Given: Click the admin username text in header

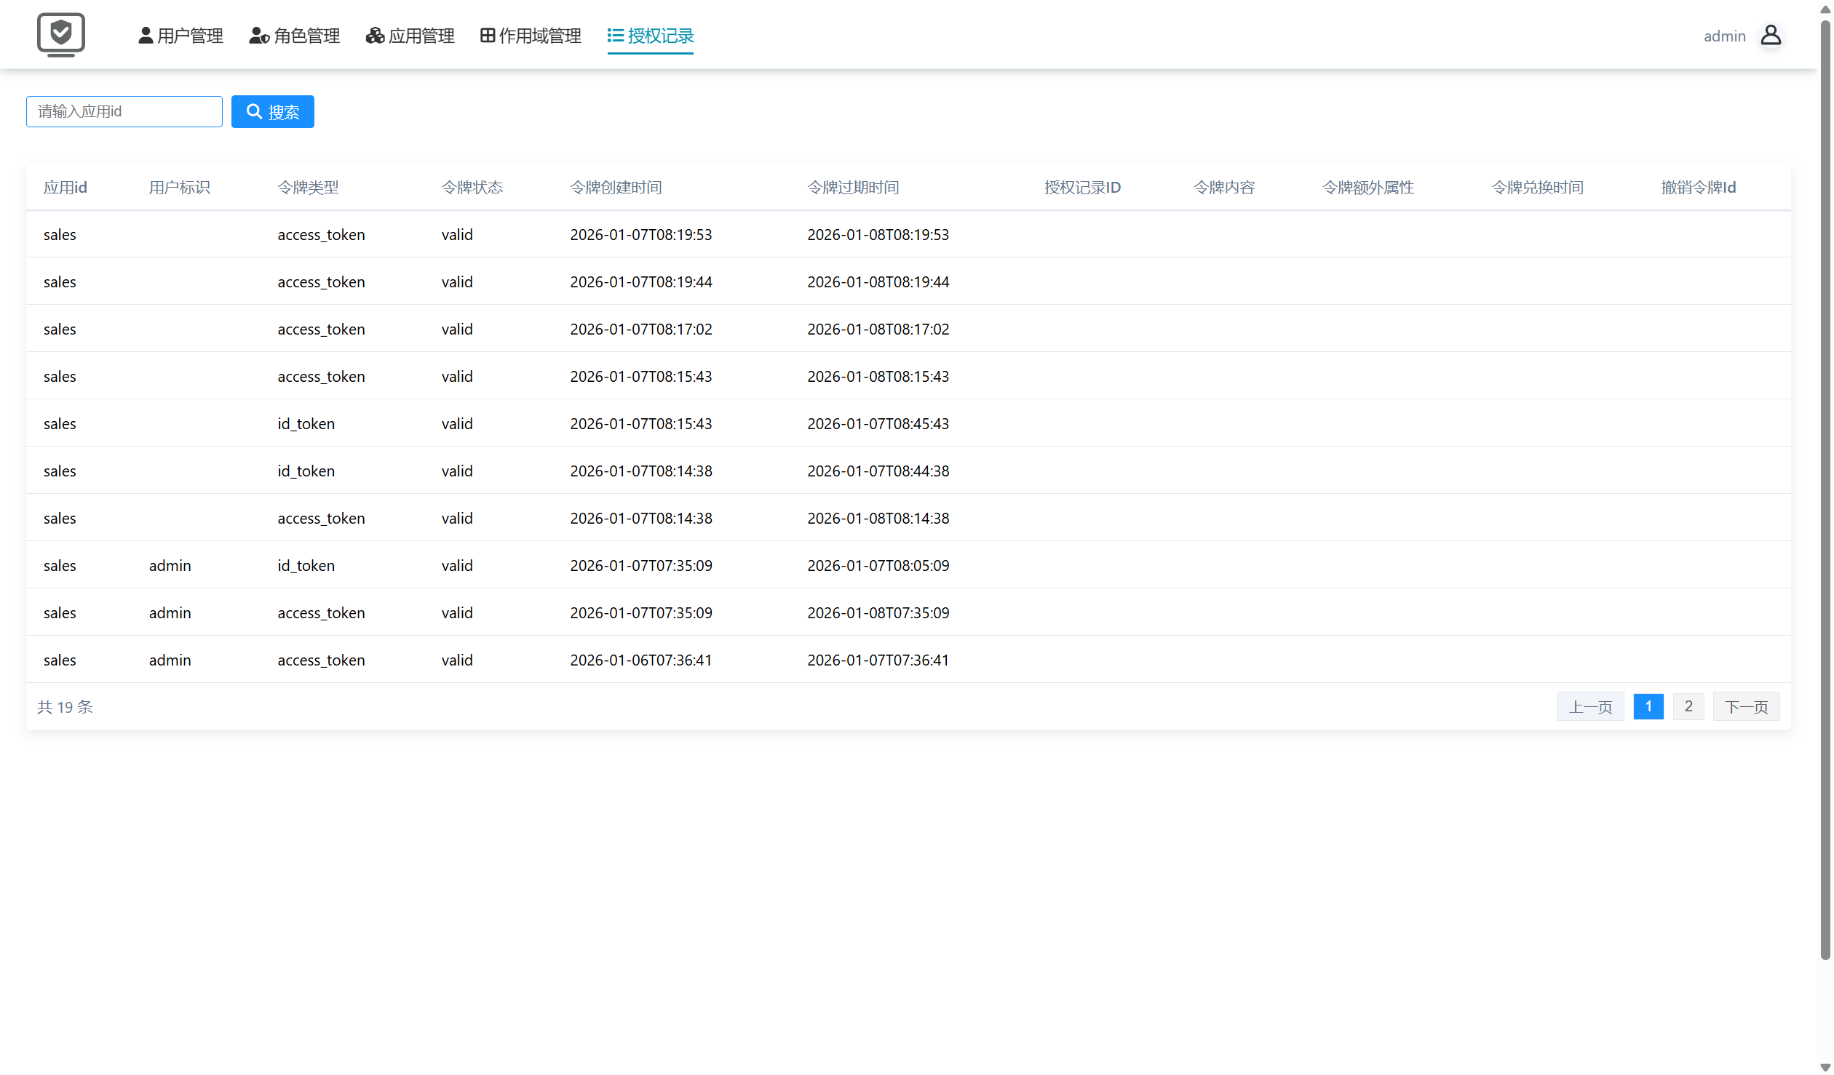Looking at the screenshot, I should (x=1724, y=36).
